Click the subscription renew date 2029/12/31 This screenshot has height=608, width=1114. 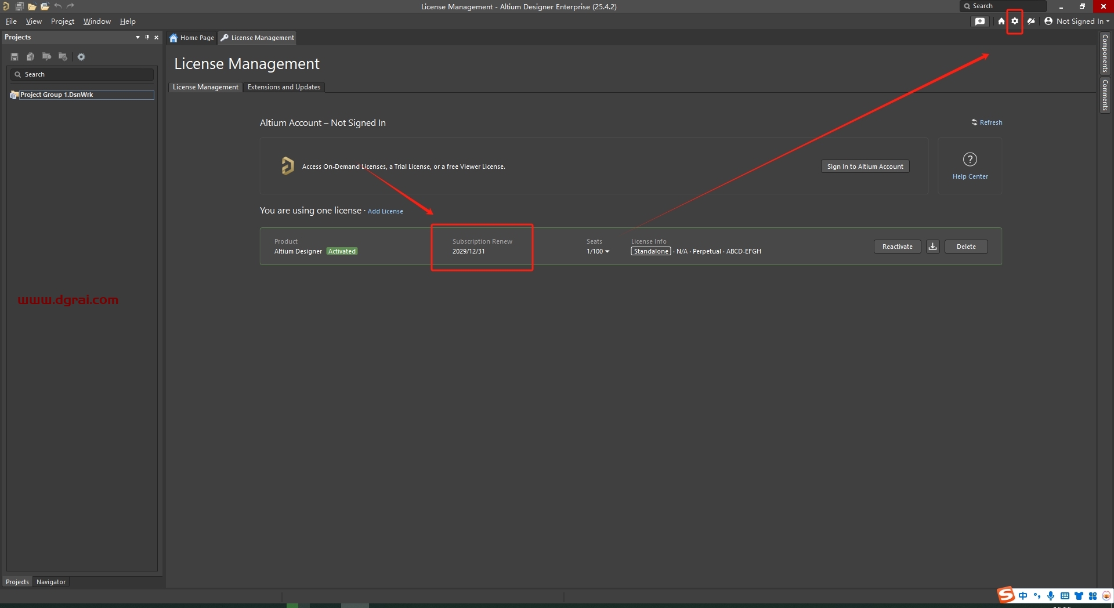click(468, 251)
